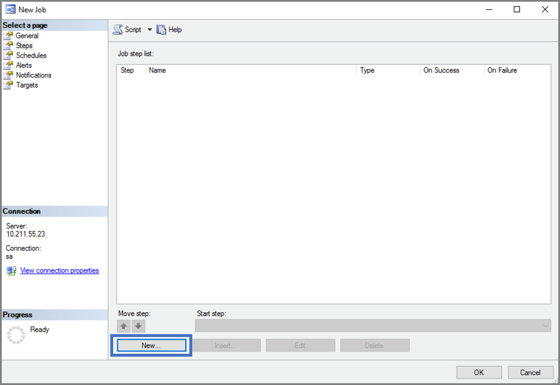This screenshot has height=385, width=560.
Task: Cancel the New Job dialog
Action: [x=531, y=372]
